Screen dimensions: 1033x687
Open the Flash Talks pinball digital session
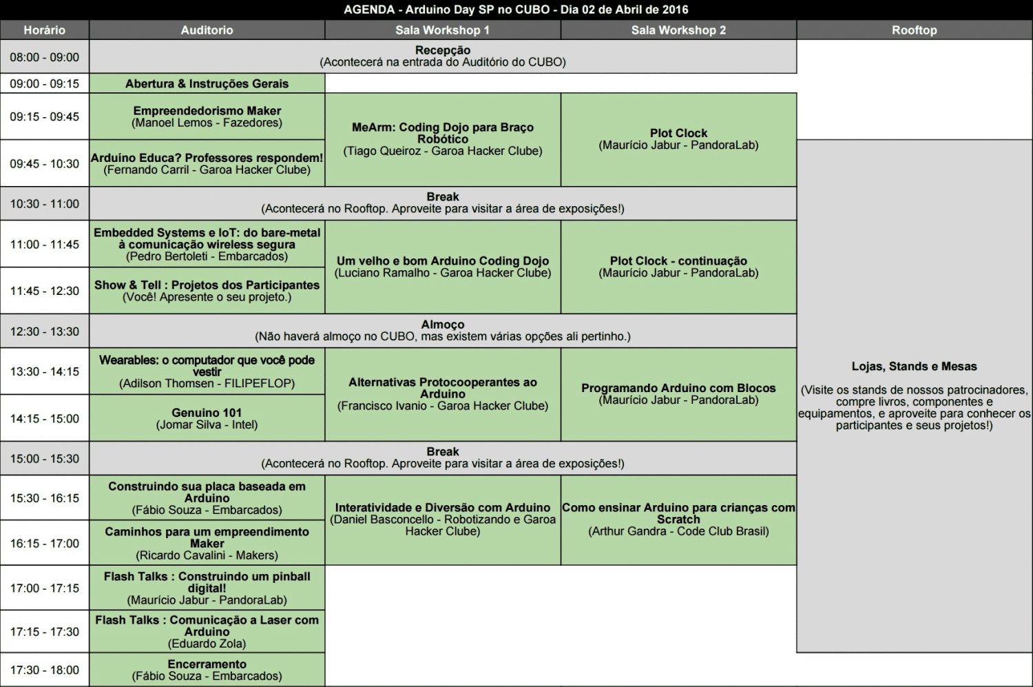tap(207, 588)
